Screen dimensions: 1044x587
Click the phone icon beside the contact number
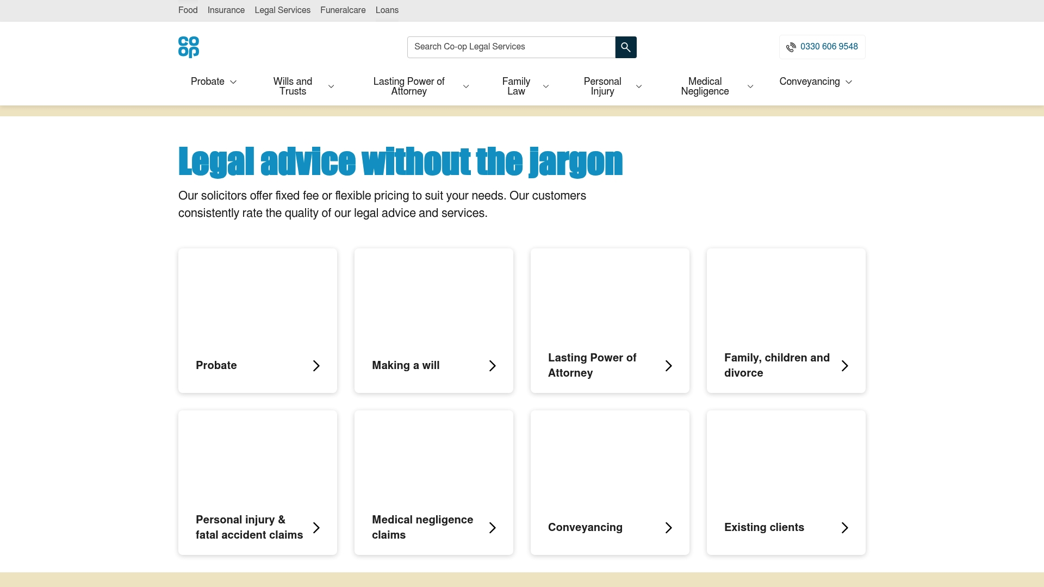pos(791,47)
